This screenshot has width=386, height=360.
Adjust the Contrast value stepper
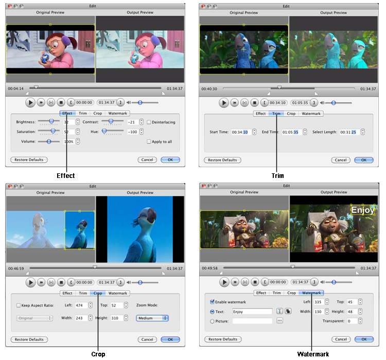[x=142, y=122]
